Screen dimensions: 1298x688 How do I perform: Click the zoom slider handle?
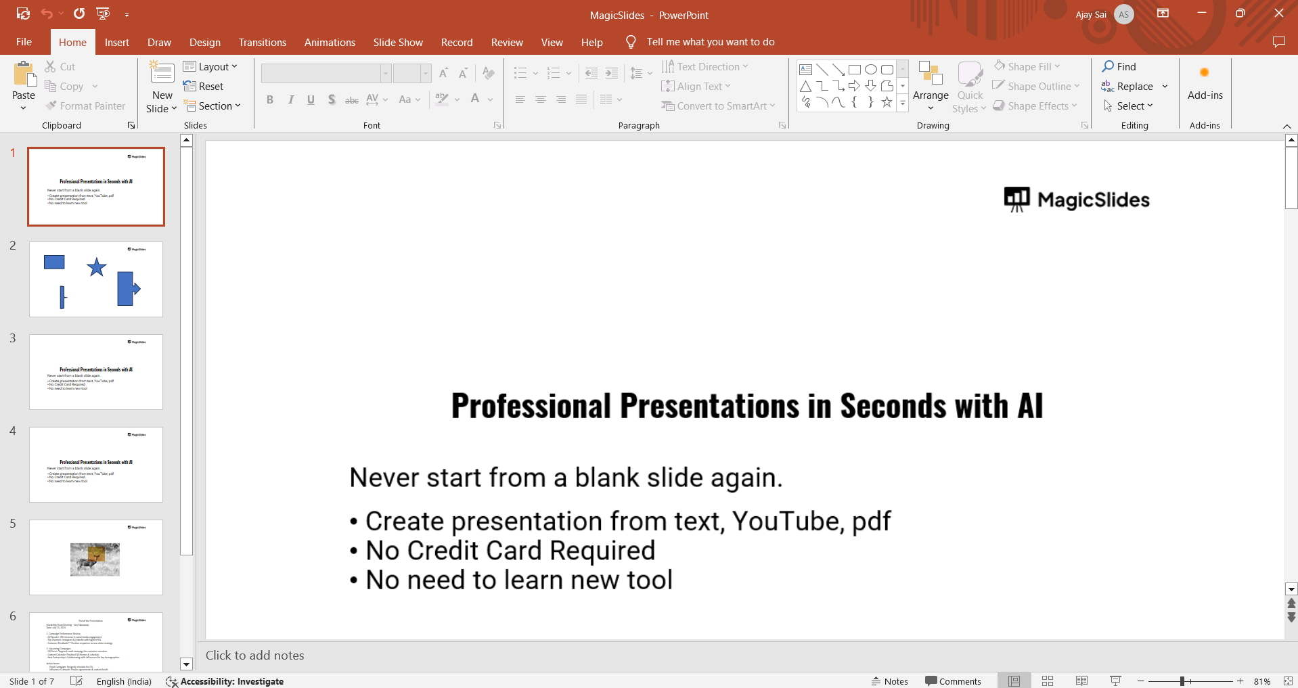[x=1182, y=681]
